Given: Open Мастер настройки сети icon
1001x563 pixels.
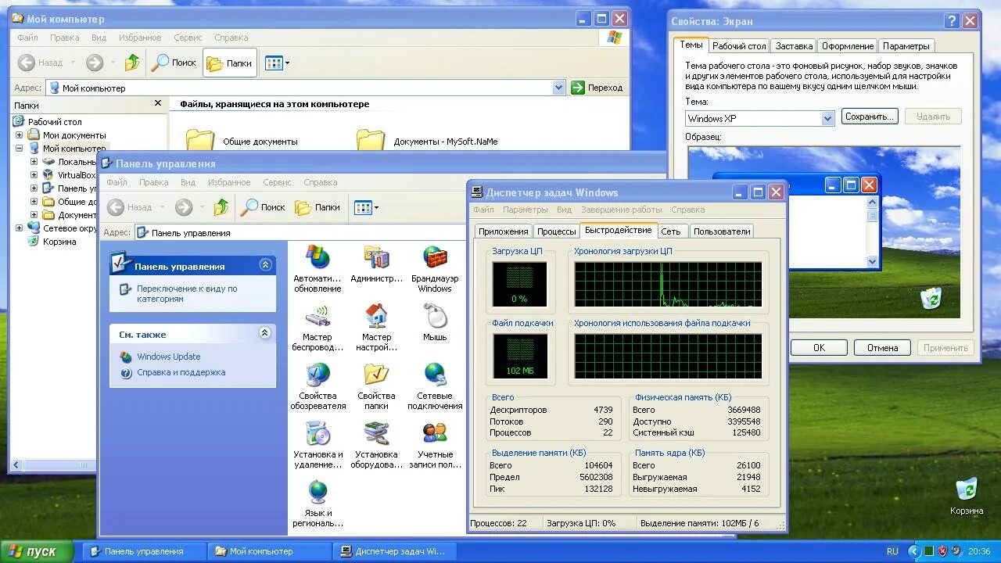Looking at the screenshot, I should [376, 327].
